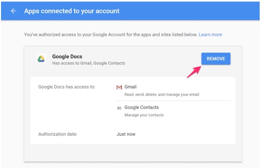Image resolution: width=261 pixels, height=168 pixels.
Task: Click the Gmail envelope icon
Action: click(x=119, y=87)
